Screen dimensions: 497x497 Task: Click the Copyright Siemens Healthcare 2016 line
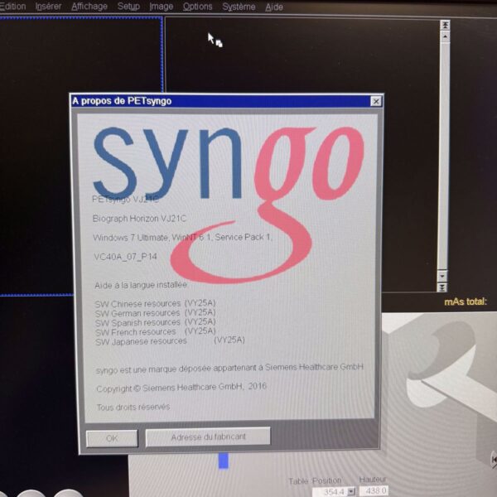(181, 388)
